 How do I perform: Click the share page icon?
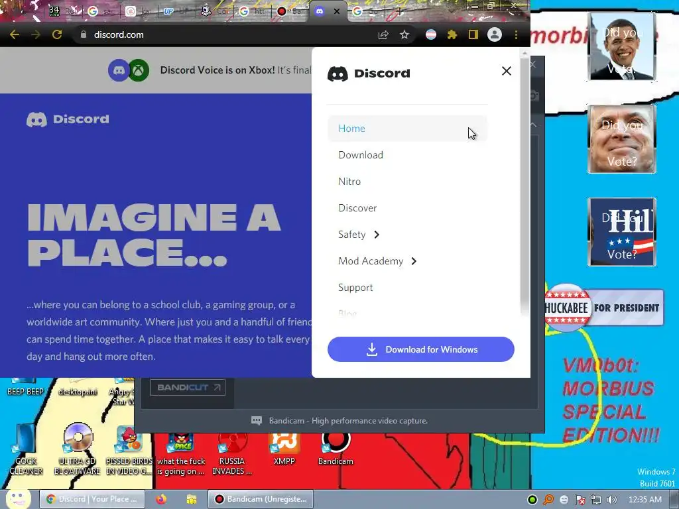click(x=383, y=34)
